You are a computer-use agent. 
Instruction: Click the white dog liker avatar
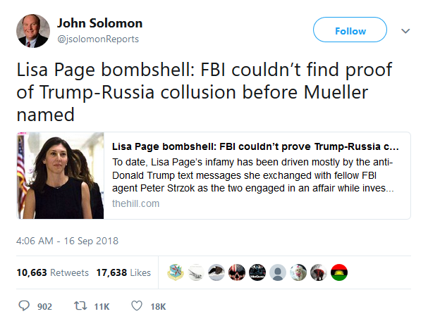298,272
